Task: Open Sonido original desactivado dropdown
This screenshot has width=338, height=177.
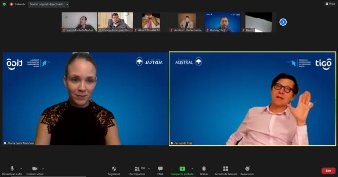Action: click(49, 4)
